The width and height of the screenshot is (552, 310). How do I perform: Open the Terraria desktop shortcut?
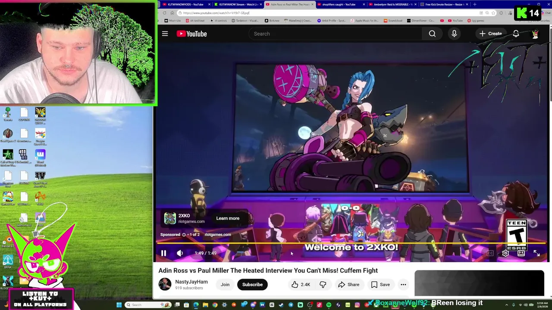8,115
